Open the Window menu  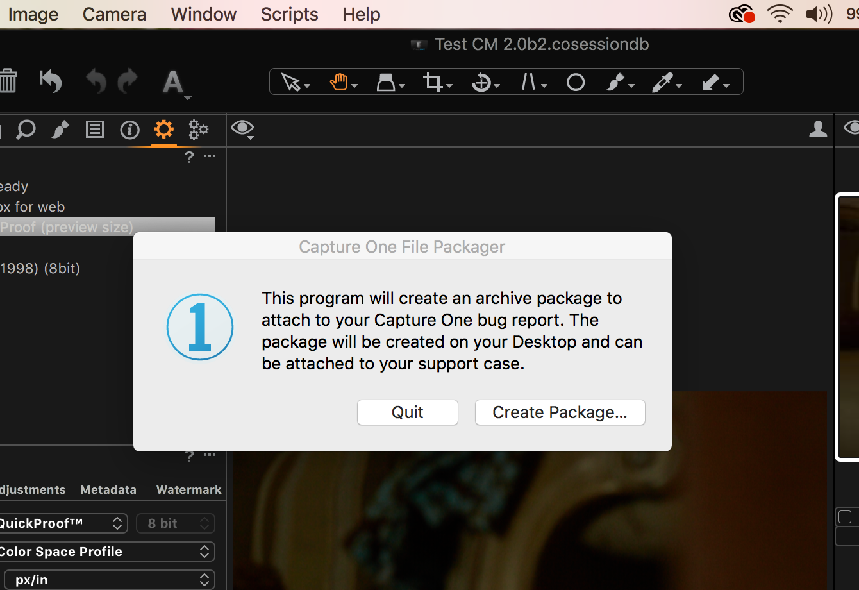[x=204, y=14]
